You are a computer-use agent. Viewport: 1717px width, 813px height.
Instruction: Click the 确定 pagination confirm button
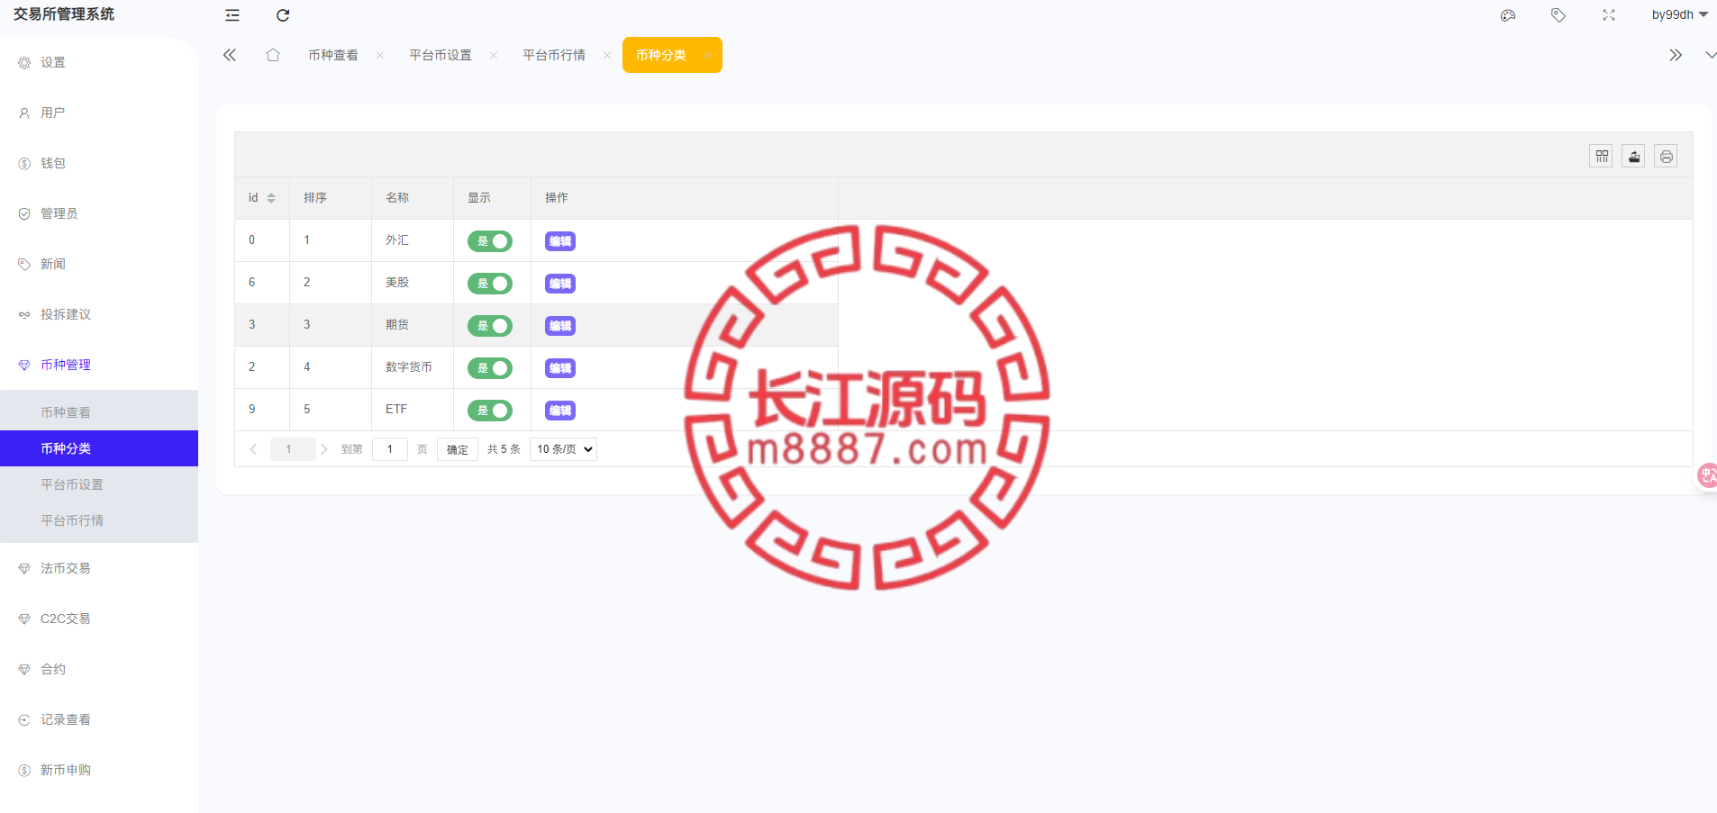point(458,449)
